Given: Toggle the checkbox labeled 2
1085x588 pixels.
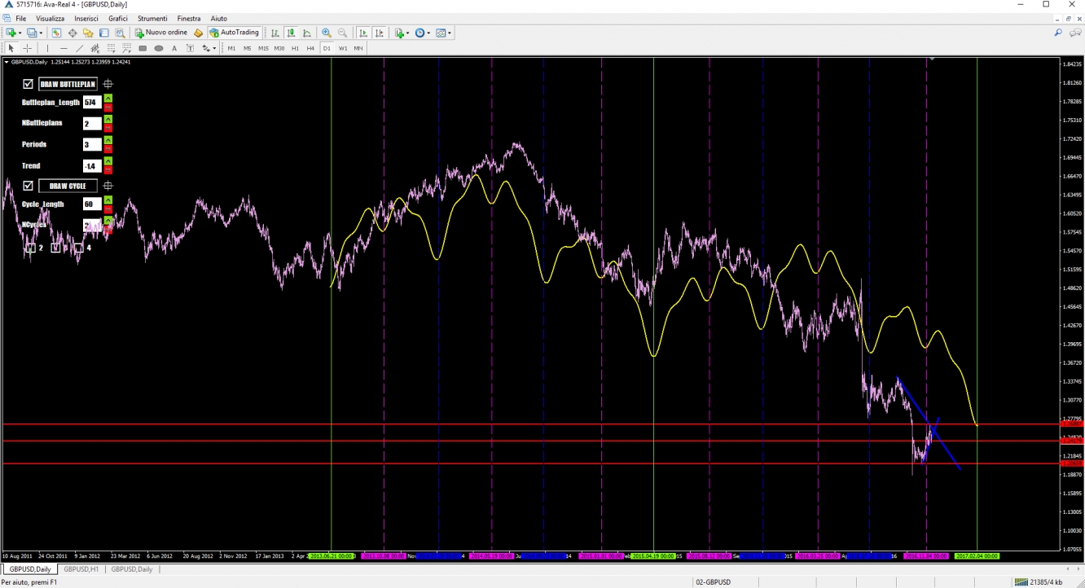Looking at the screenshot, I should point(30,248).
